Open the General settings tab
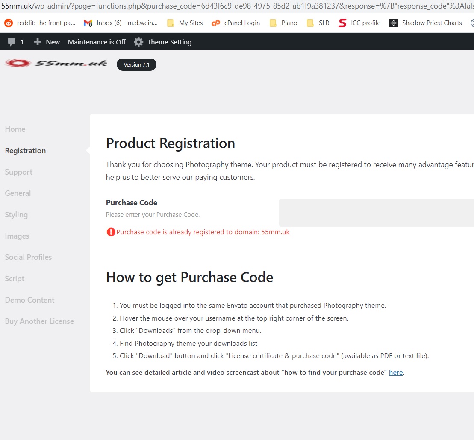 click(18, 193)
